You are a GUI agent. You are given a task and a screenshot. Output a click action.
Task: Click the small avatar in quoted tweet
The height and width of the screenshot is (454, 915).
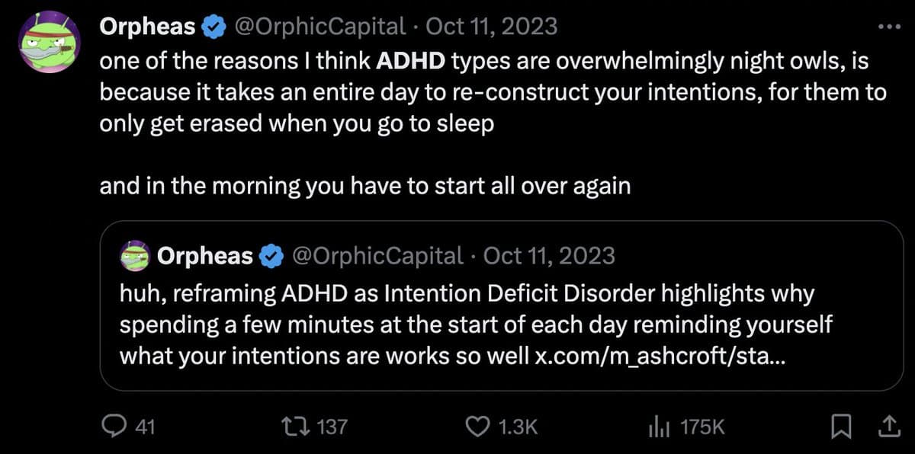[x=134, y=256]
